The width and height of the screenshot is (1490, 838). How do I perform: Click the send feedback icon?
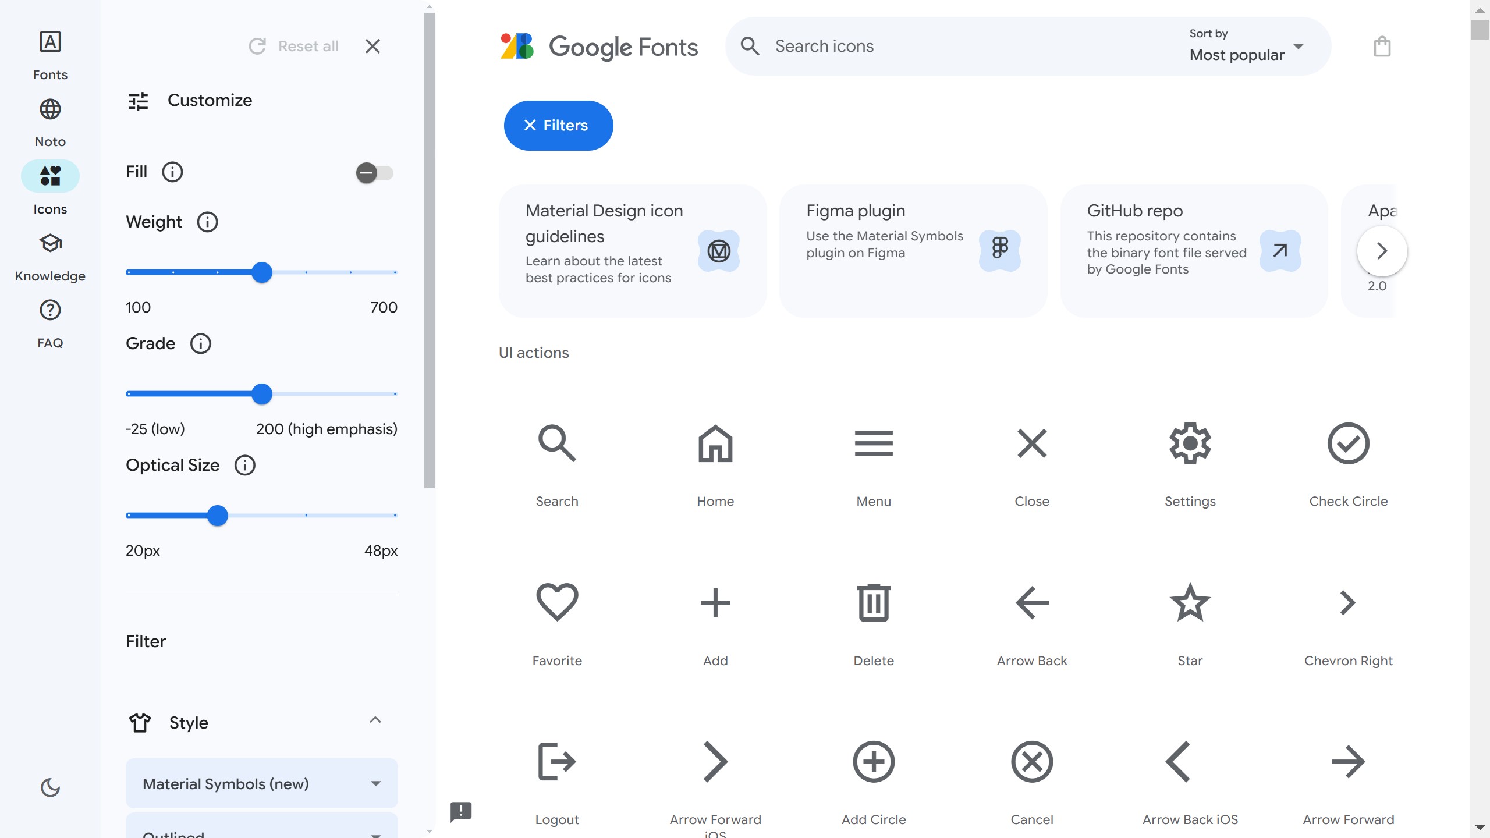coord(461,811)
